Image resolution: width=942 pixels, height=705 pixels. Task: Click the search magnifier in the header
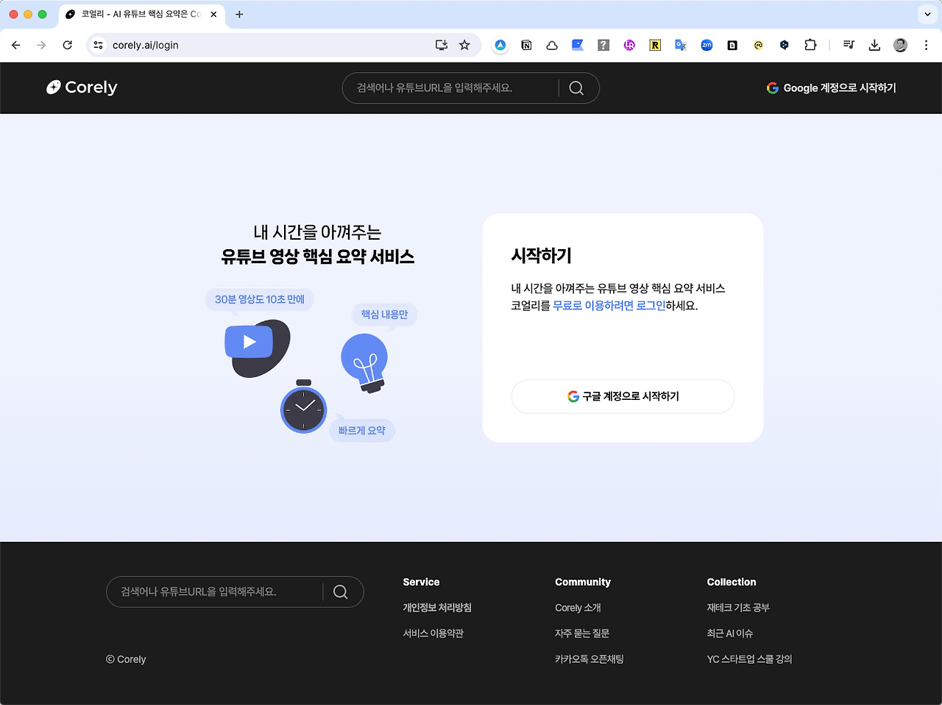click(576, 87)
